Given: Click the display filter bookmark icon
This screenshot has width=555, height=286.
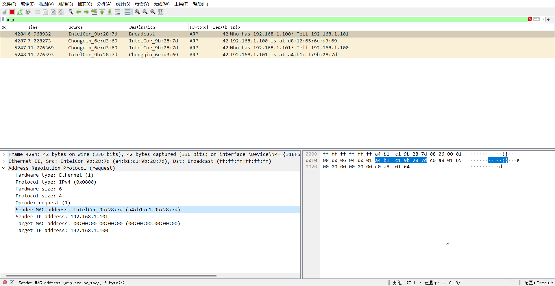Looking at the screenshot, I should pos(3,19).
